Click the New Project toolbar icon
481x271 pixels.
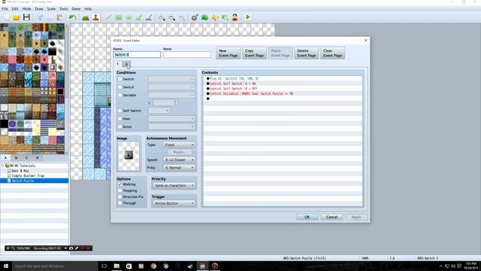[7, 17]
